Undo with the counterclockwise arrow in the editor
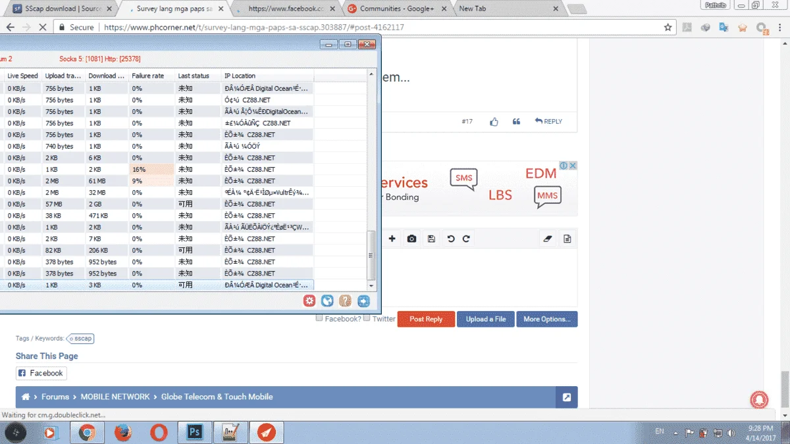 pos(451,239)
